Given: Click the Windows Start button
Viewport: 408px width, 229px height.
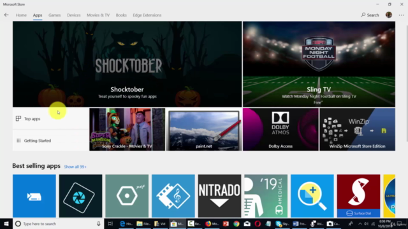Looking at the screenshot, I should click(6, 223).
